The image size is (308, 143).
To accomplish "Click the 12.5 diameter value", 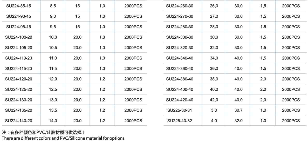I will (x=53, y=89).
